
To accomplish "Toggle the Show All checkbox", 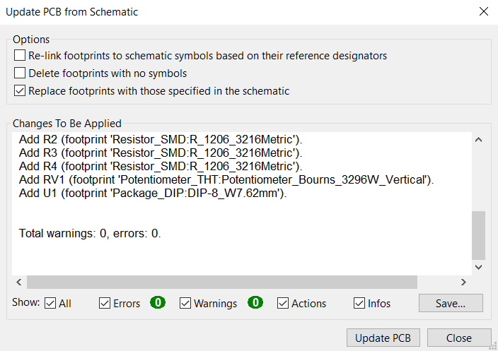I will tap(50, 303).
